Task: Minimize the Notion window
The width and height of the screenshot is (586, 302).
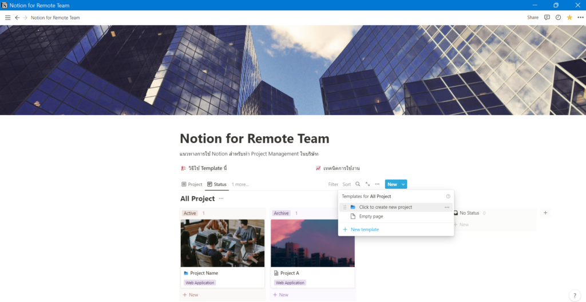Action: coord(535,5)
